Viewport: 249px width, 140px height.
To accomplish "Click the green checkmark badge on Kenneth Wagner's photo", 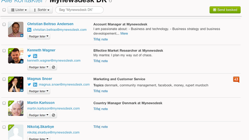I will click(x=10, y=50).
